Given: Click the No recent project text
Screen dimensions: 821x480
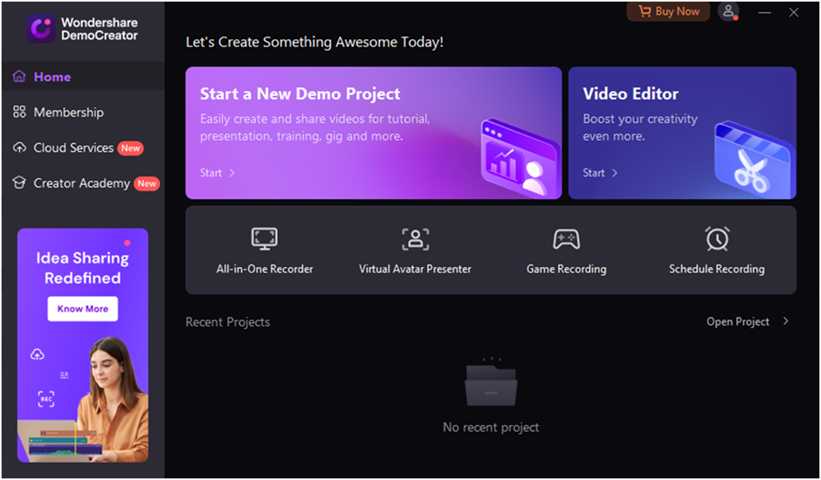Looking at the screenshot, I should (x=491, y=427).
